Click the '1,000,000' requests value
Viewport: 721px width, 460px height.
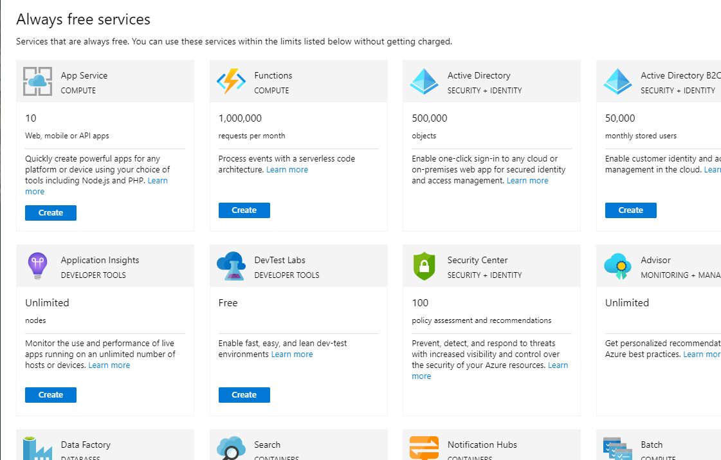tap(240, 118)
